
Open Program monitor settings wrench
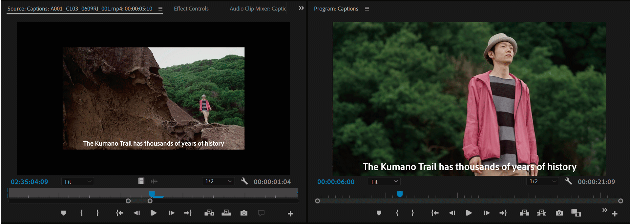coord(568,181)
